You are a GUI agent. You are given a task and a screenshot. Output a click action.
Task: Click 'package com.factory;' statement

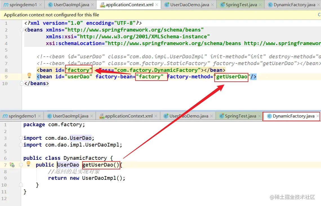pos(54,125)
